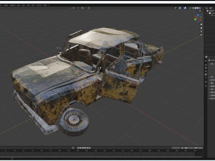This screenshot has width=215, height=161.
Task: Jump to timeline start frame
Action: click(x=78, y=148)
